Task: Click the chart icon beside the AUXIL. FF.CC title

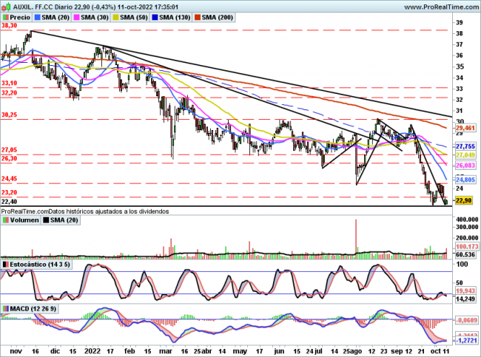Action: coord(6,4)
